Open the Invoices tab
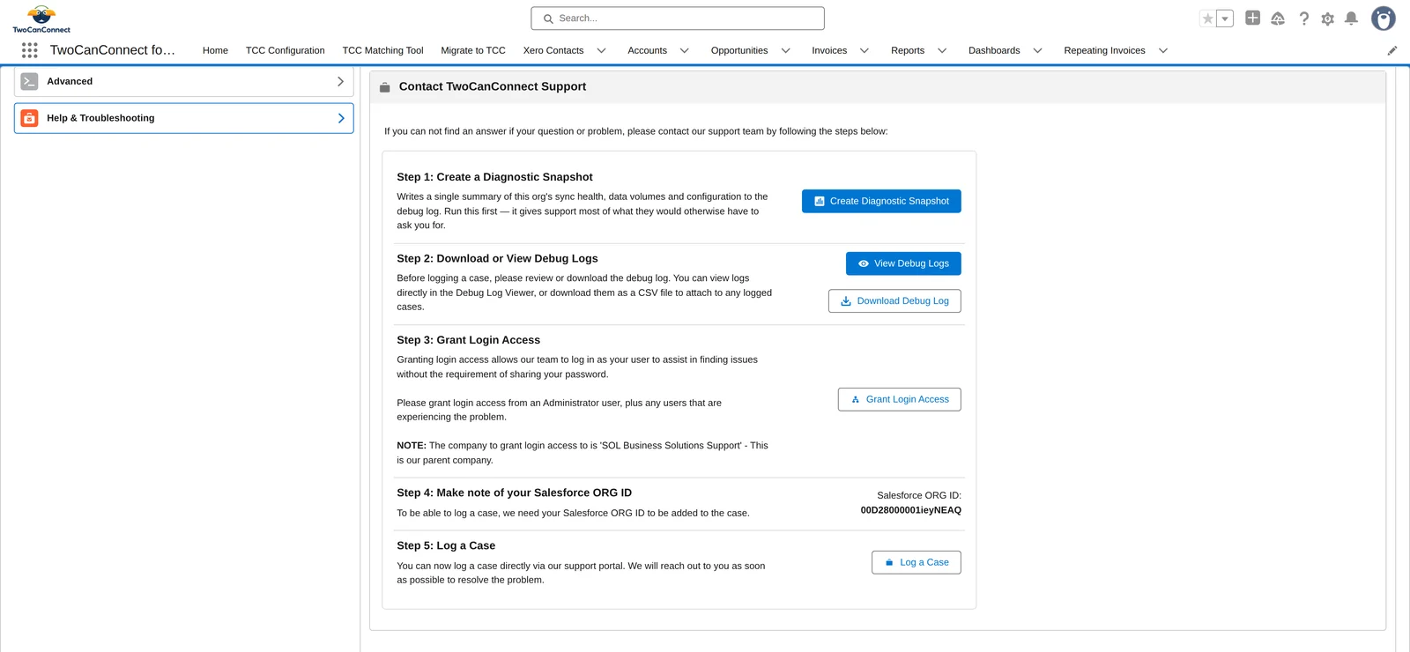Viewport: 1410px width, 652px height. 829,50
